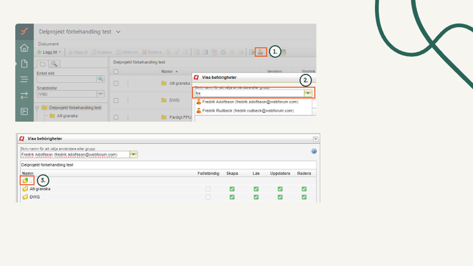Click the blue help icon in permissions dialog
The height and width of the screenshot is (266, 473).
314,151
